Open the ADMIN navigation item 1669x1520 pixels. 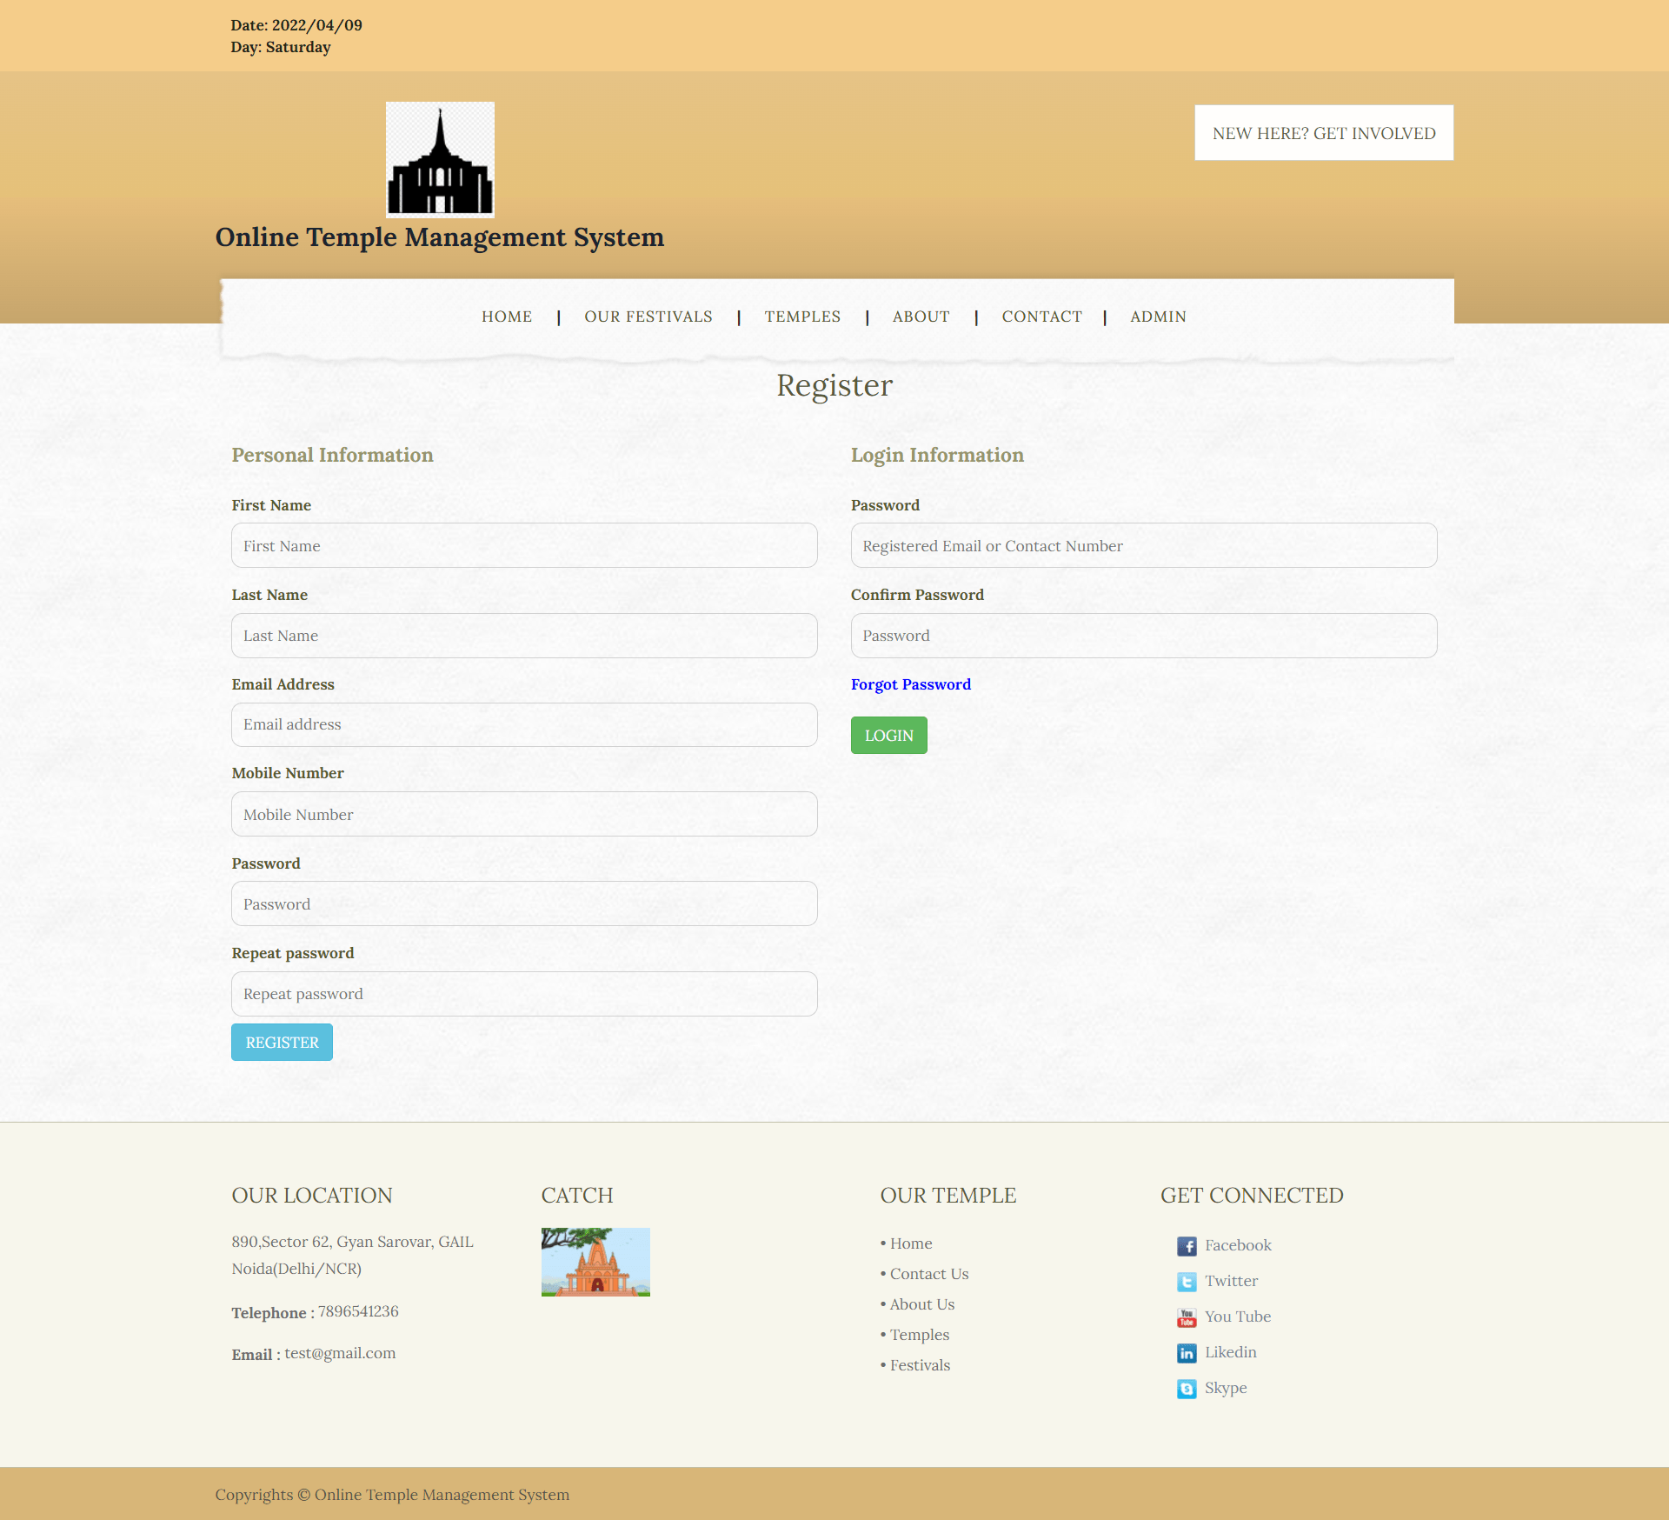pos(1158,317)
